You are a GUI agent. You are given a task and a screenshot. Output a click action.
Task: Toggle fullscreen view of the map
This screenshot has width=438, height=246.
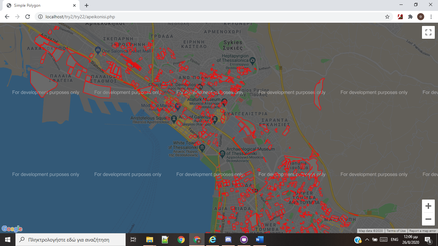pos(428,32)
